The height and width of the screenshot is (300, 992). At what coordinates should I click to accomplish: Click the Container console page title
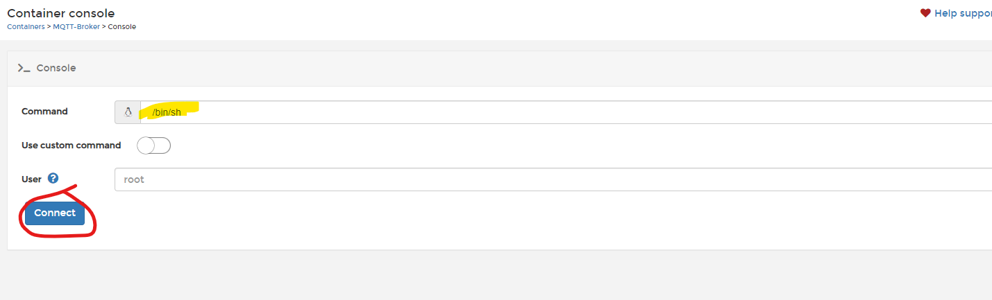[x=61, y=13]
